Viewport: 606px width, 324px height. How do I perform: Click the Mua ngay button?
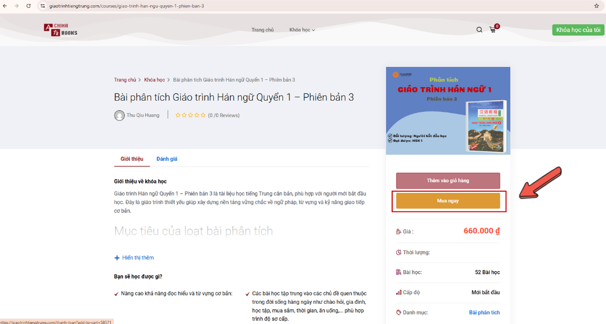tap(448, 200)
